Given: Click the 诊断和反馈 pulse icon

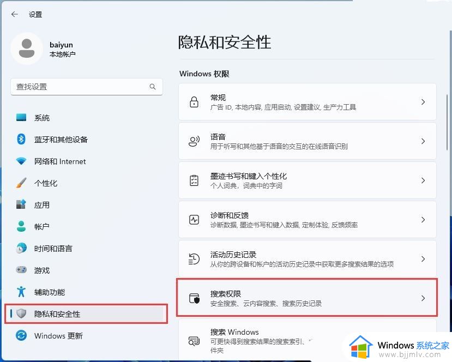Looking at the screenshot, I should coord(194,220).
